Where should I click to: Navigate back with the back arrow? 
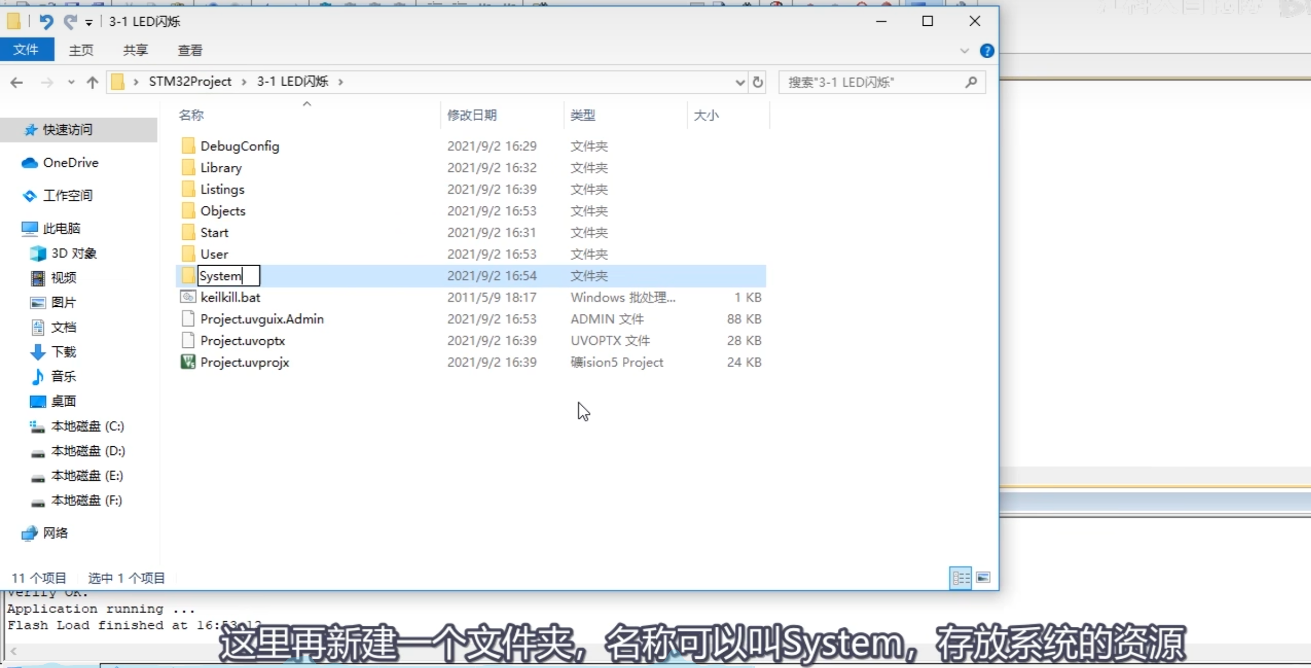pyautogui.click(x=16, y=82)
